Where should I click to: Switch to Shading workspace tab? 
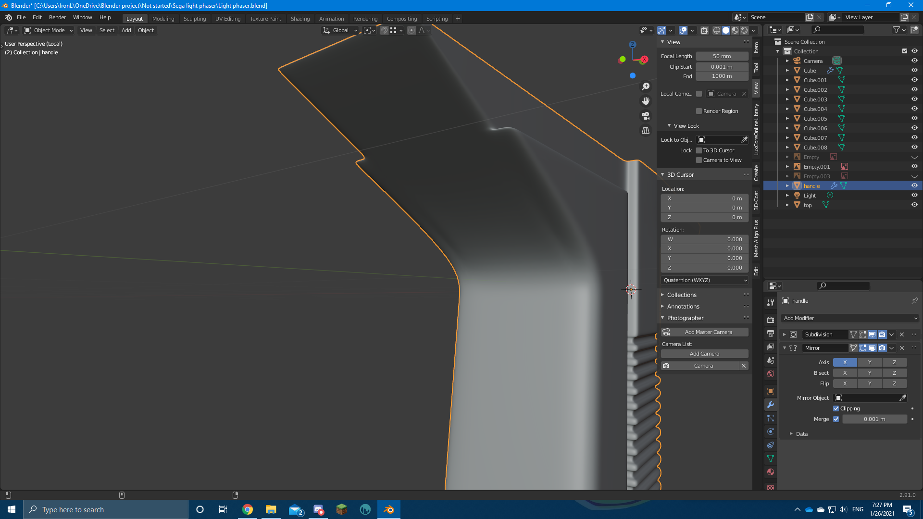click(300, 19)
